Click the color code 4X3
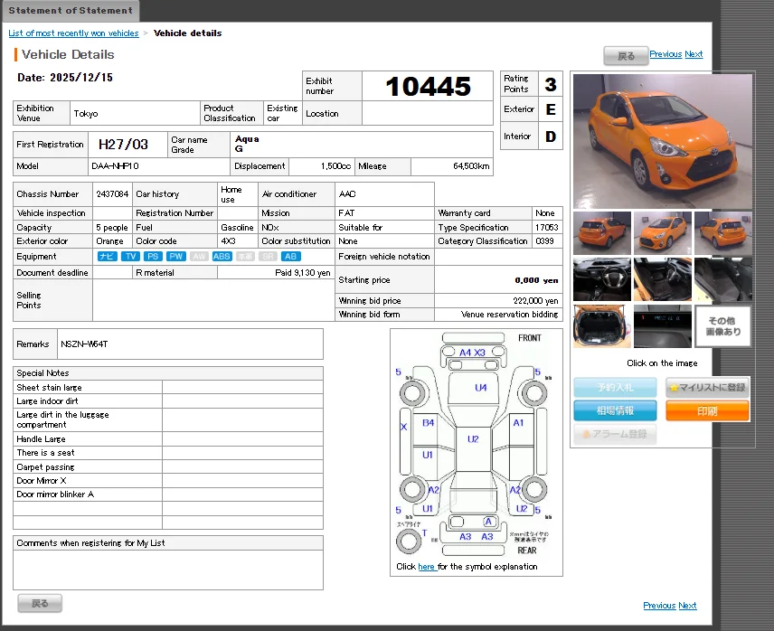The height and width of the screenshot is (631, 774). tap(228, 240)
